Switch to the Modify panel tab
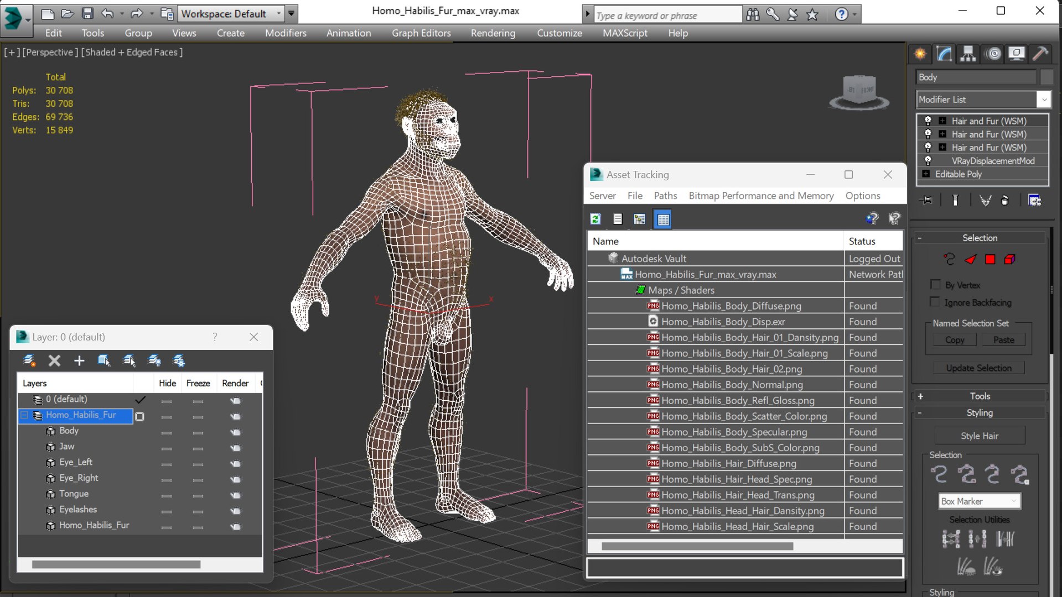1062x597 pixels. [x=944, y=54]
